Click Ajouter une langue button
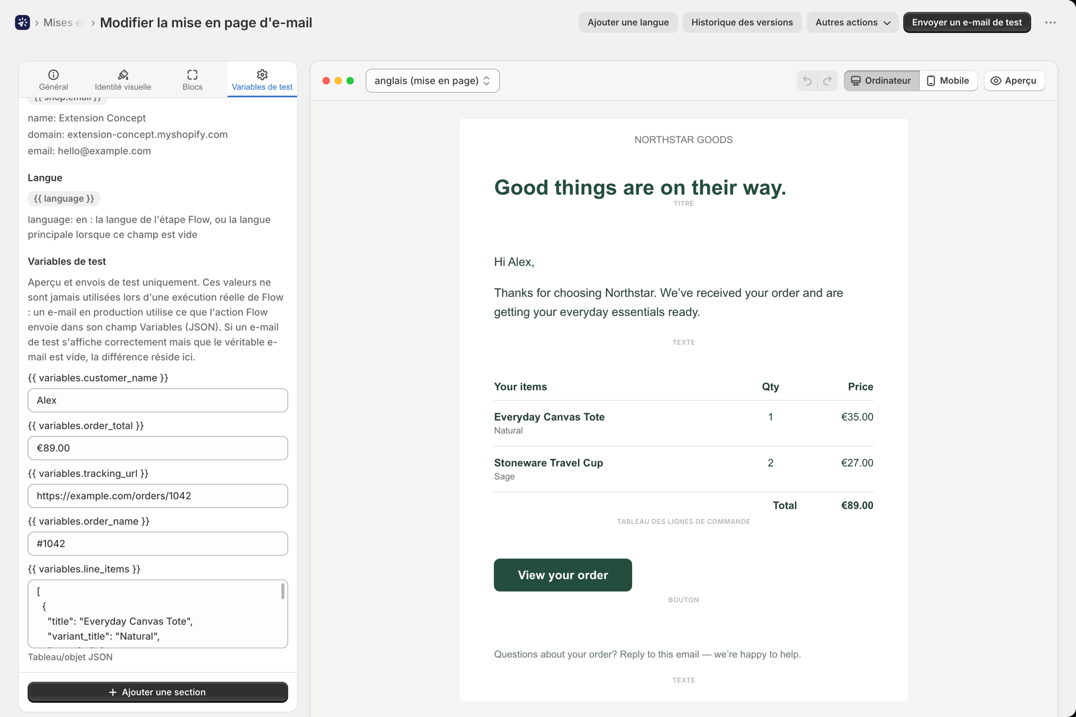Screen dimensions: 1076x717 [628, 22]
